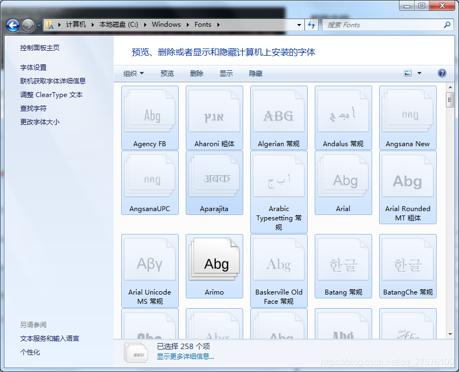Open 更改字体大小 link
The height and width of the screenshot is (372, 459).
click(x=40, y=122)
